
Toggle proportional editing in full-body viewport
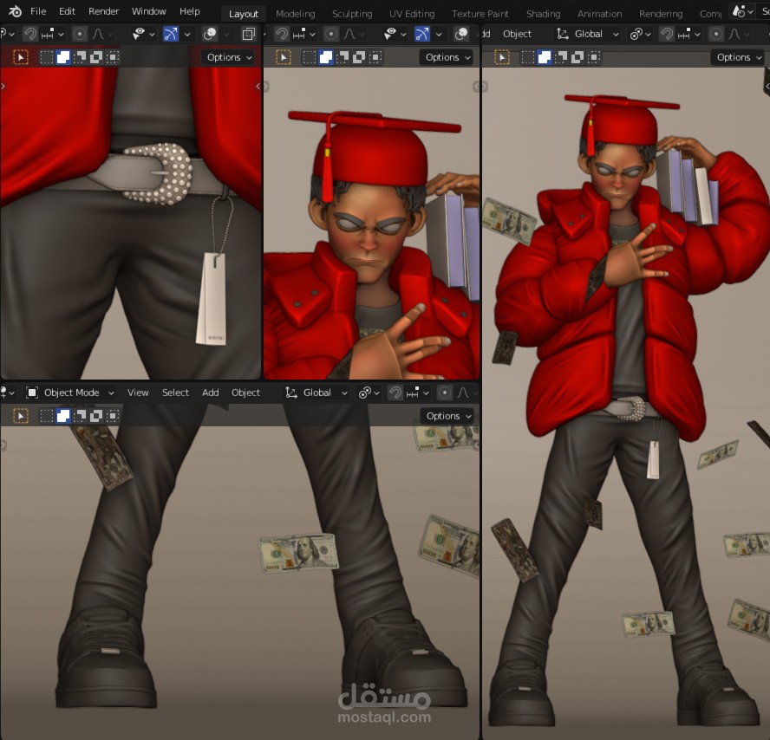[x=716, y=34]
